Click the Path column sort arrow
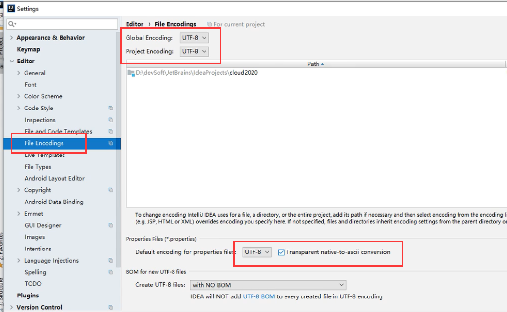The height and width of the screenshot is (312, 507). pos(322,64)
